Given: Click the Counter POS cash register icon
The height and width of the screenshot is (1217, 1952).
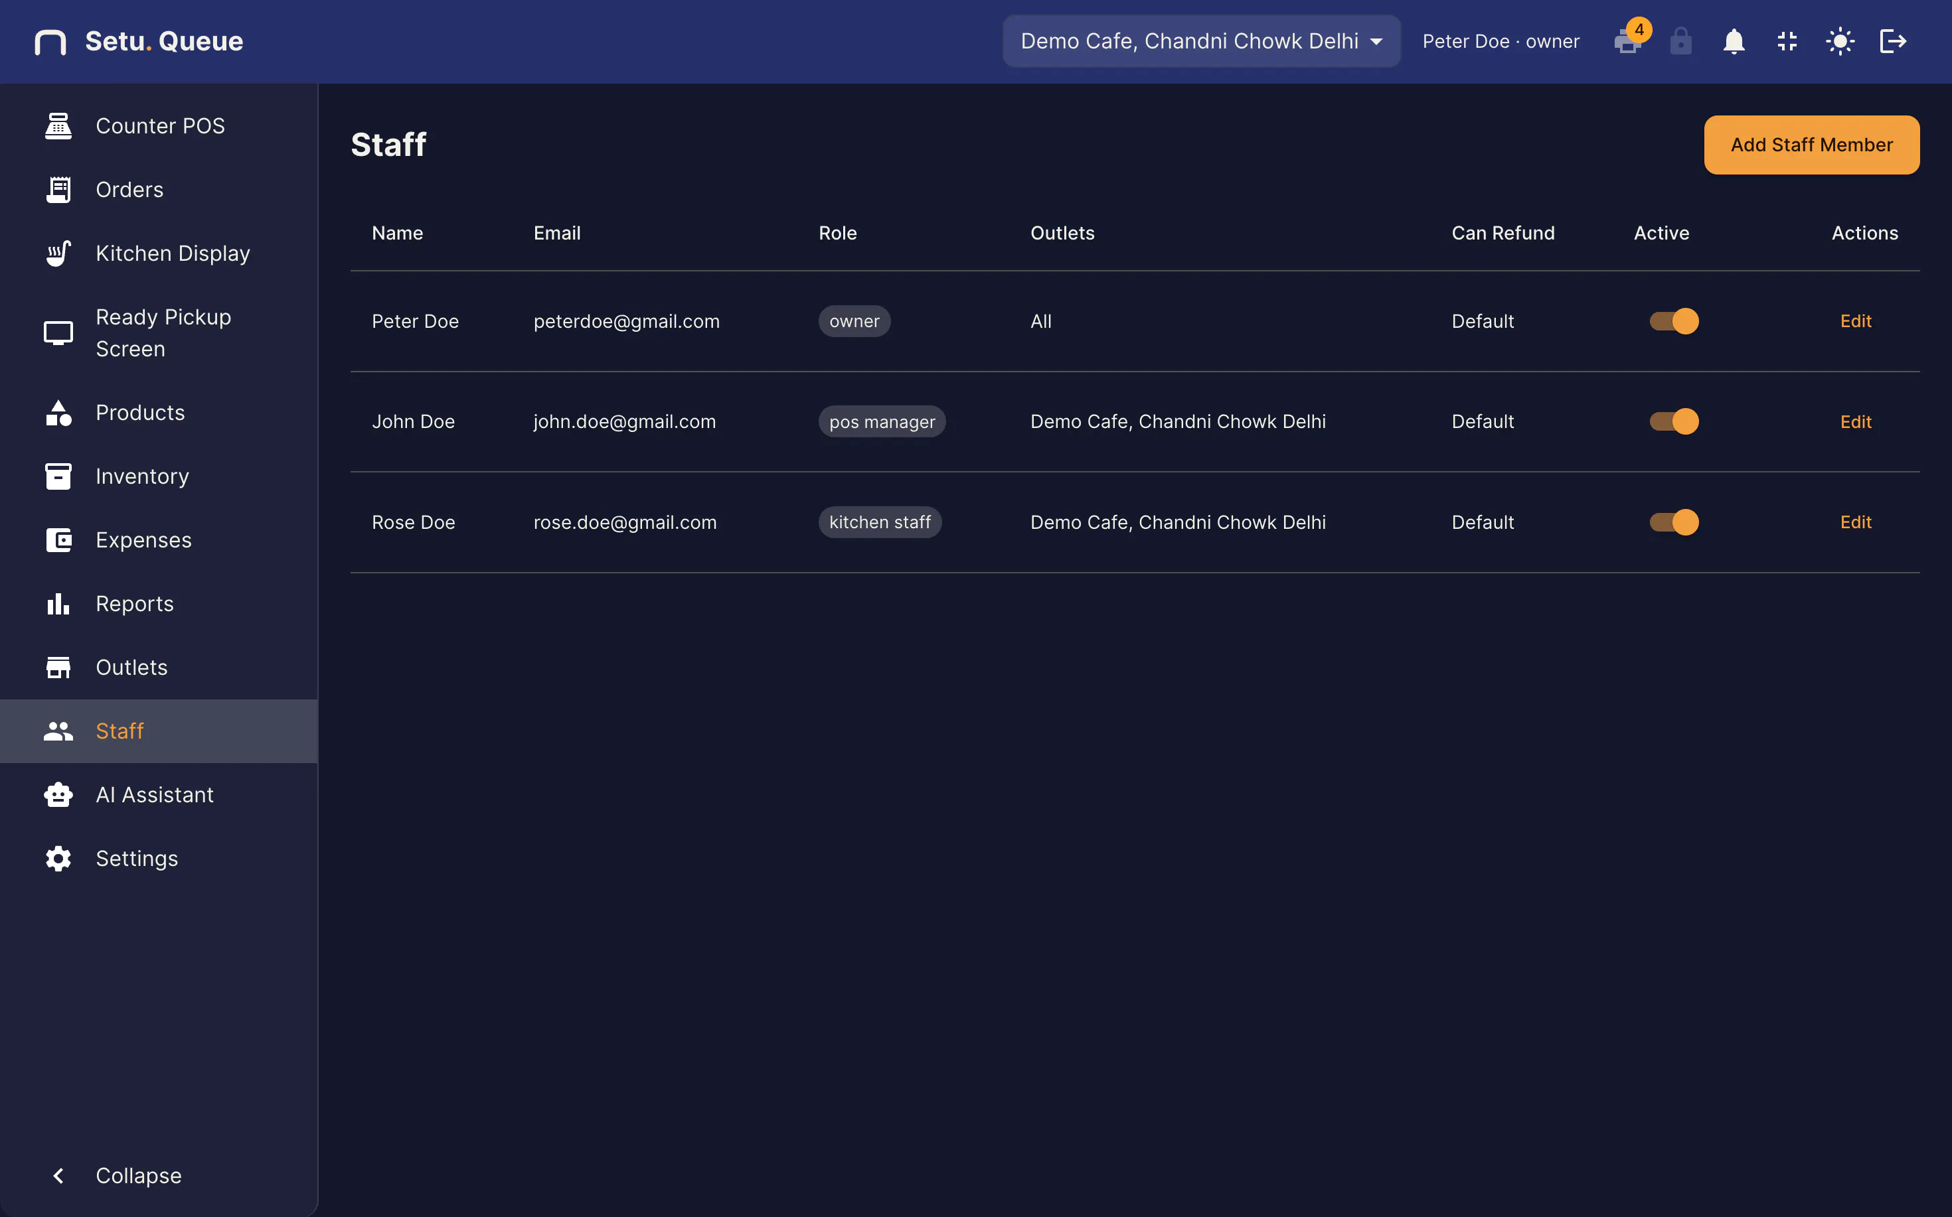Looking at the screenshot, I should click(58, 125).
